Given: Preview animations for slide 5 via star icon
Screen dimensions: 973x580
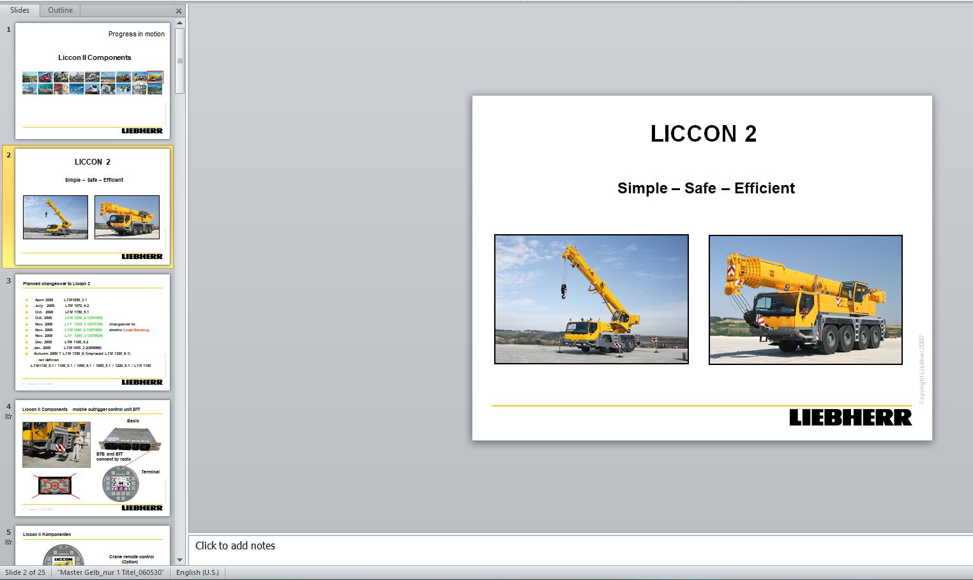Looking at the screenshot, I should tap(8, 542).
